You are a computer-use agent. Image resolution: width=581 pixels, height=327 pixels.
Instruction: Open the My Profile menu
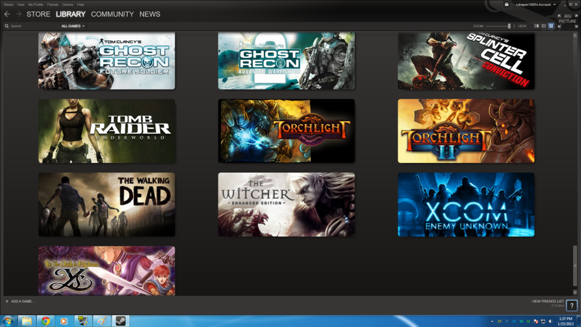[x=36, y=5]
